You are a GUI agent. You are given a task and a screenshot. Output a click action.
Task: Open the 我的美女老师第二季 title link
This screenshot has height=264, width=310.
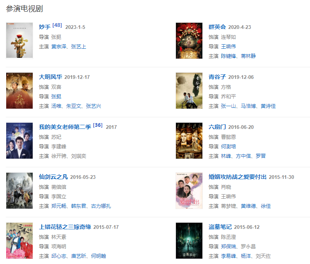[x=65, y=127]
